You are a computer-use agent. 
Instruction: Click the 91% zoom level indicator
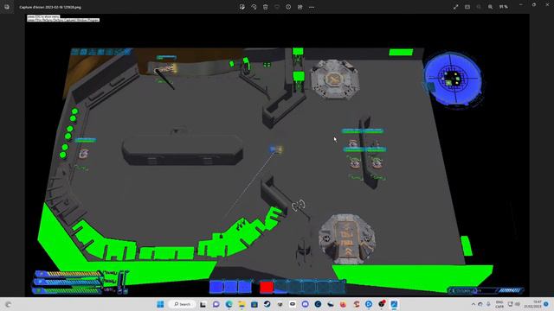click(504, 7)
